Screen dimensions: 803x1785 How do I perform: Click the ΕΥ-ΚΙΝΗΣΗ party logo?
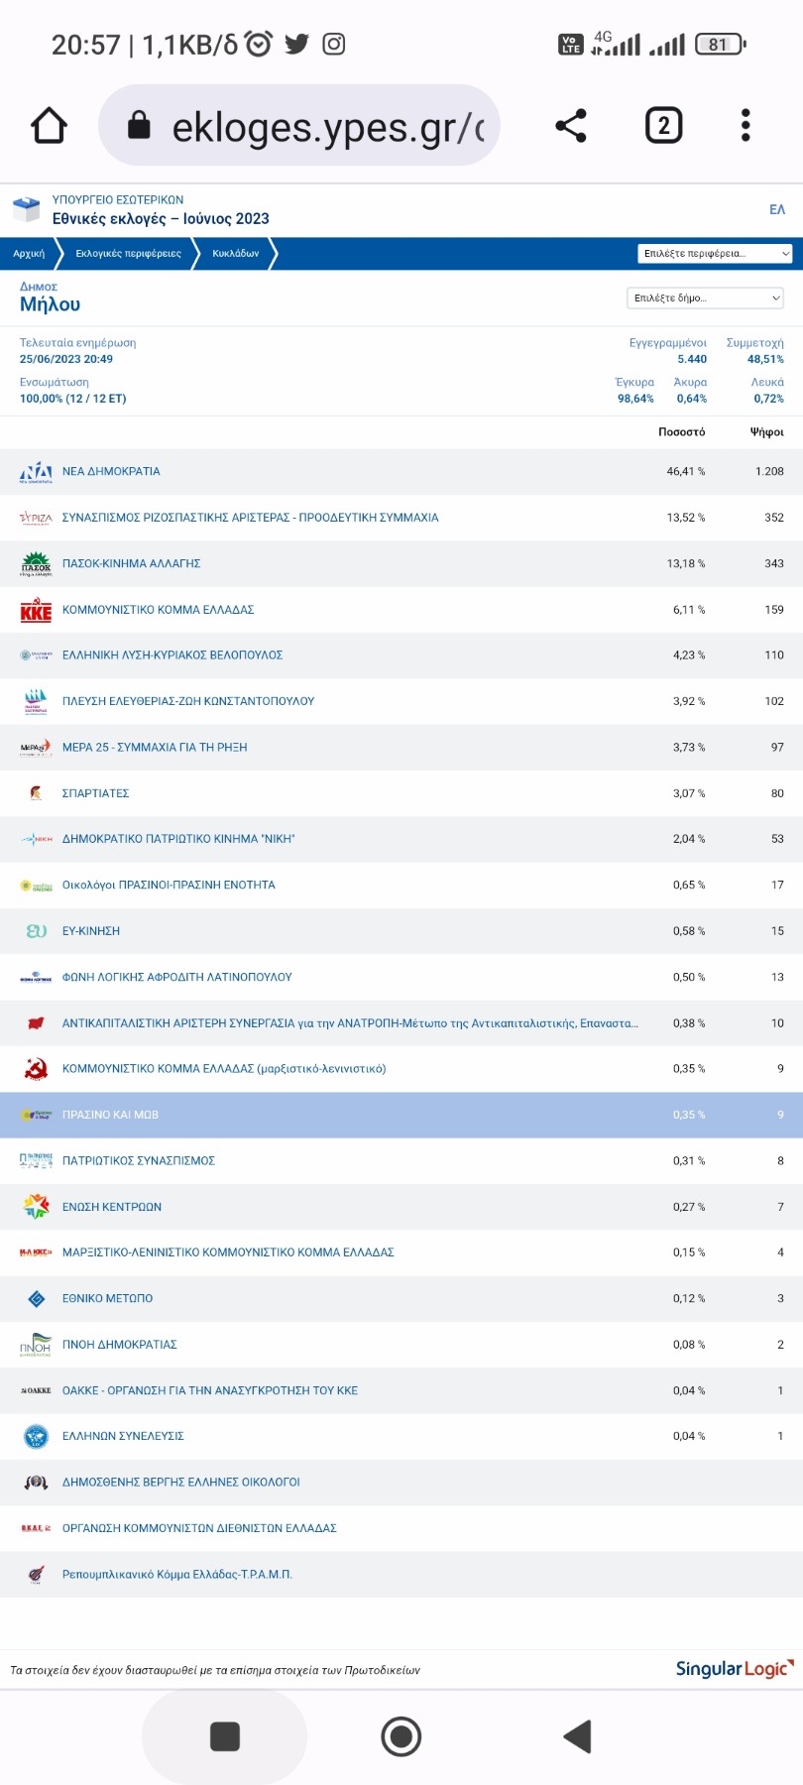pos(36,931)
